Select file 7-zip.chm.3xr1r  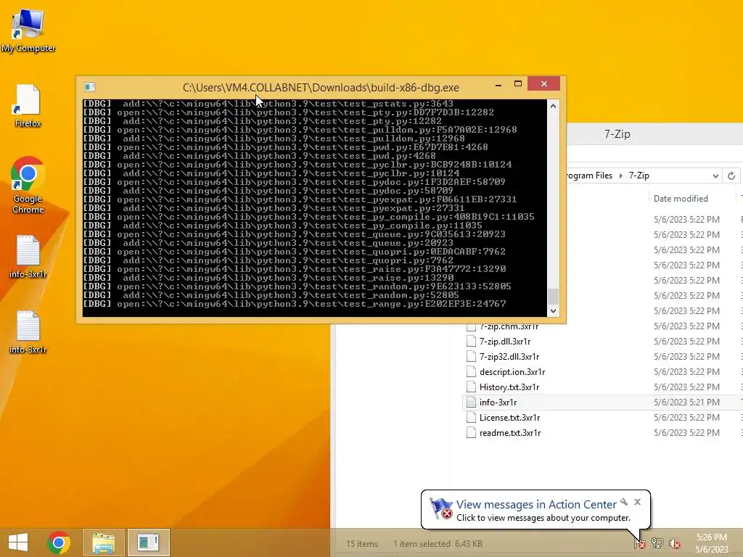[509, 327]
